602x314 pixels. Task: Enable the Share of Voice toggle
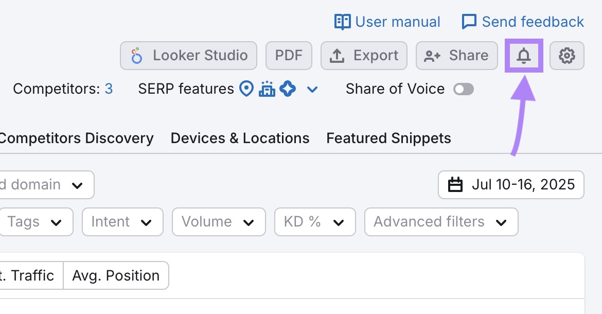(463, 89)
